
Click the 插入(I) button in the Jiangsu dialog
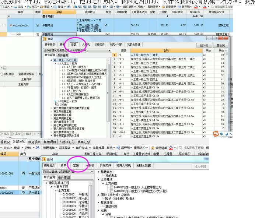(204, 45)
